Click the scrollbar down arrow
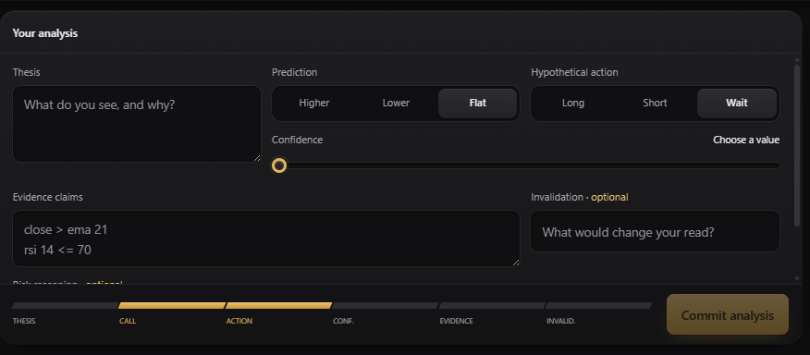The height and width of the screenshot is (355, 810). tap(796, 279)
